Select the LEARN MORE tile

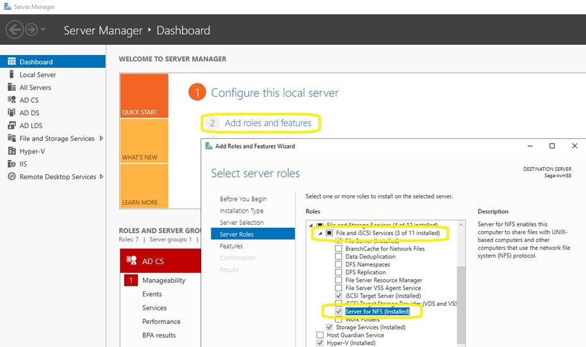[x=144, y=186]
